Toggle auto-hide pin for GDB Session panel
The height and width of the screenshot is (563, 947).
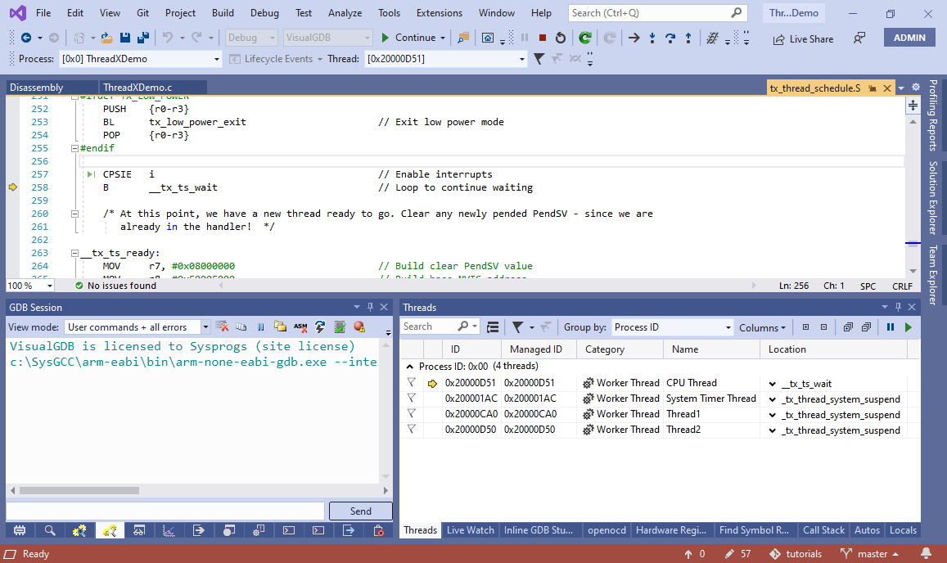(x=370, y=307)
